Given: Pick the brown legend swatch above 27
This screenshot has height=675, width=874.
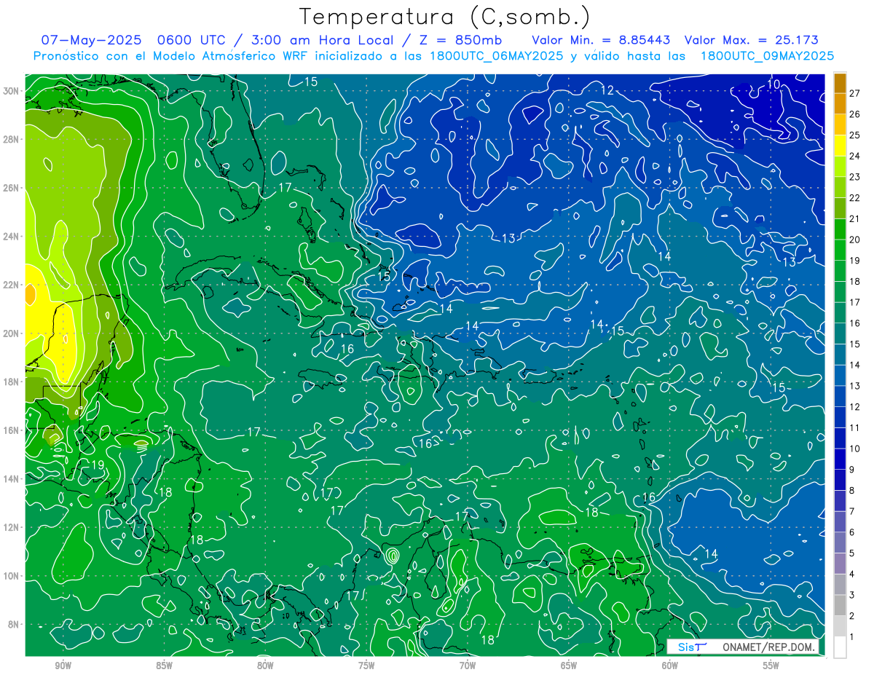Looking at the screenshot, I should pyautogui.click(x=840, y=83).
